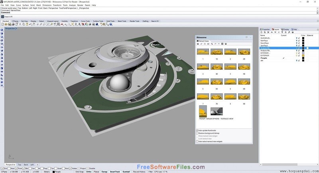The image size is (319, 173).
Task: Switch to the Display panel tab
Action: point(285,29)
